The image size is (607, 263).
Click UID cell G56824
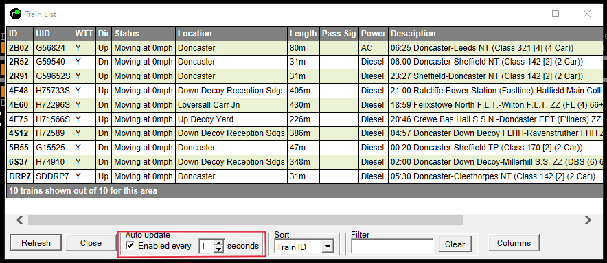(54, 48)
